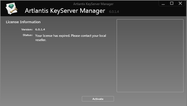Click the large Artlantis KeyServer Manager heading
This screenshot has height=106, width=187.
65,11
